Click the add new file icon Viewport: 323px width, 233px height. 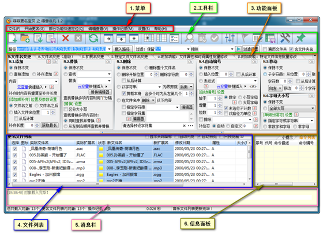click(13, 38)
